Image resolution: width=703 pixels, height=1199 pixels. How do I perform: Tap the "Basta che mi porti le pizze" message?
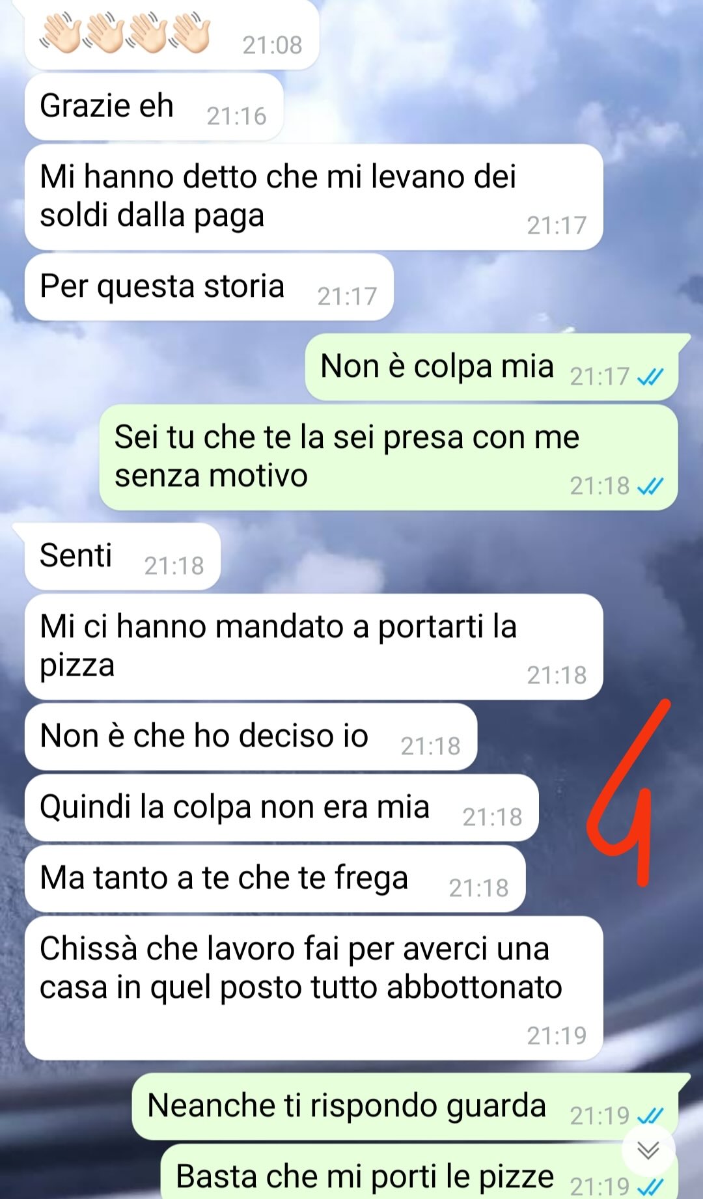[419, 1172]
